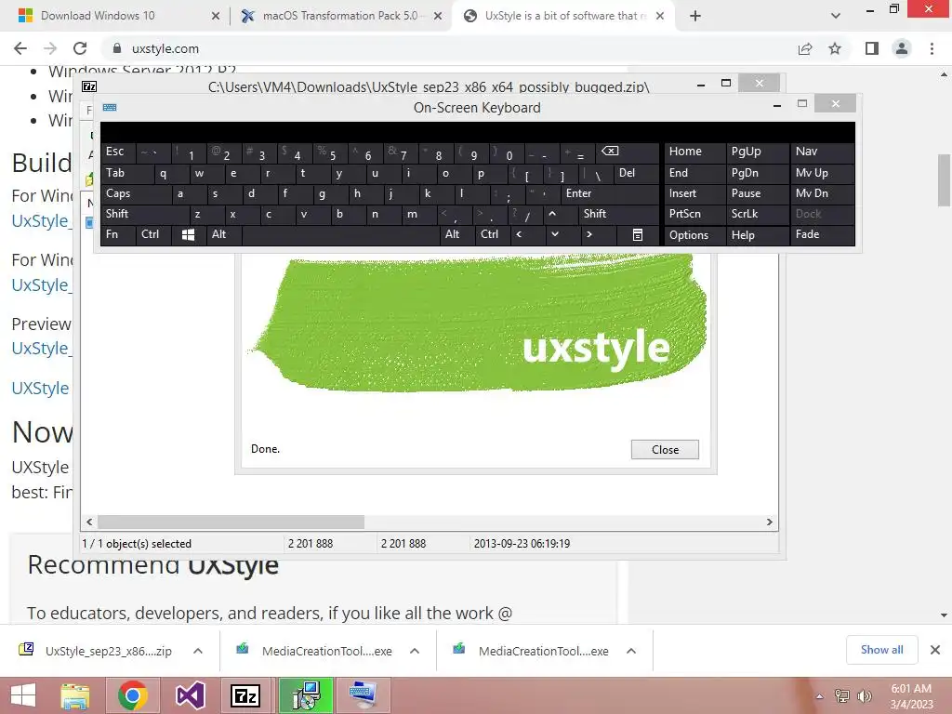Click 7-Zip horizontal scrollbar thumb
Image resolution: width=952 pixels, height=714 pixels.
tap(231, 522)
